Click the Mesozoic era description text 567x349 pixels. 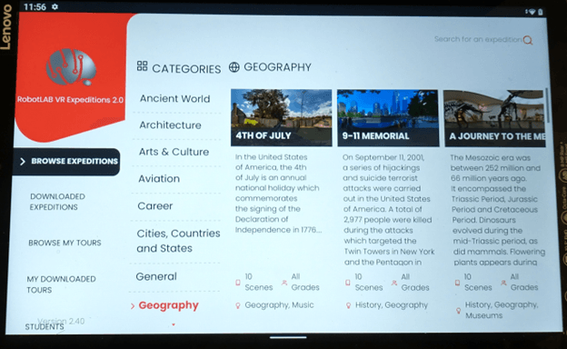click(498, 210)
